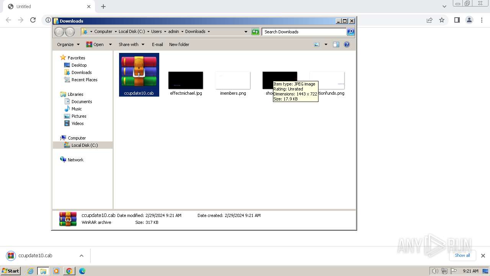Click the Google Chrome taskbar icon
This screenshot has width=490, height=276.
[x=69, y=271]
